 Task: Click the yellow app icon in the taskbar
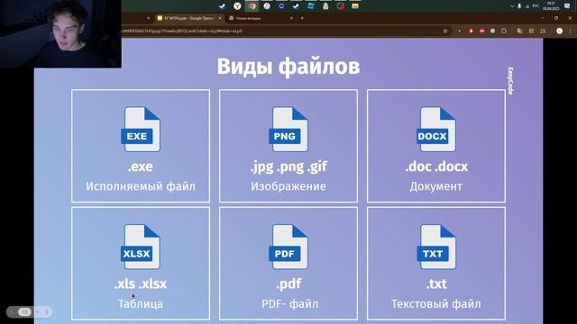point(355,6)
